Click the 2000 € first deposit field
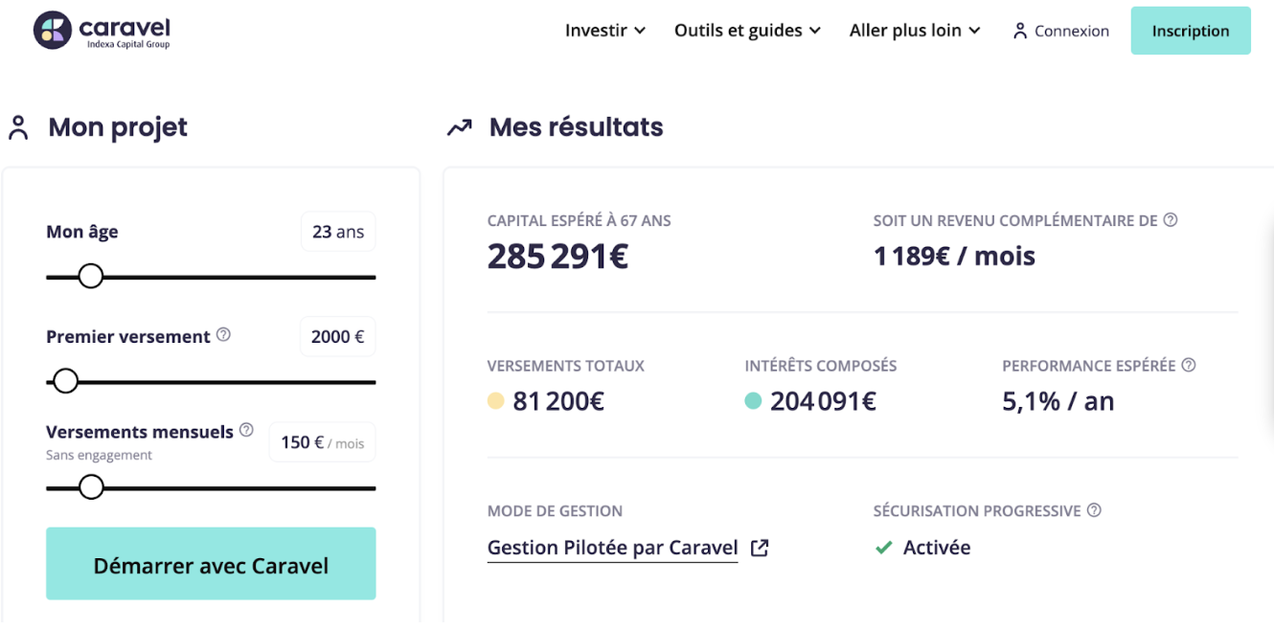1274x630 pixels. (337, 337)
